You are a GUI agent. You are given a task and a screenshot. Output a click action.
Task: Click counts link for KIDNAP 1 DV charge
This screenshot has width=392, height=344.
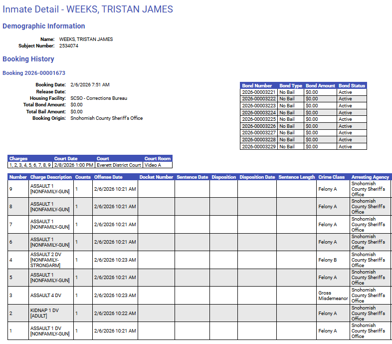[76, 314]
